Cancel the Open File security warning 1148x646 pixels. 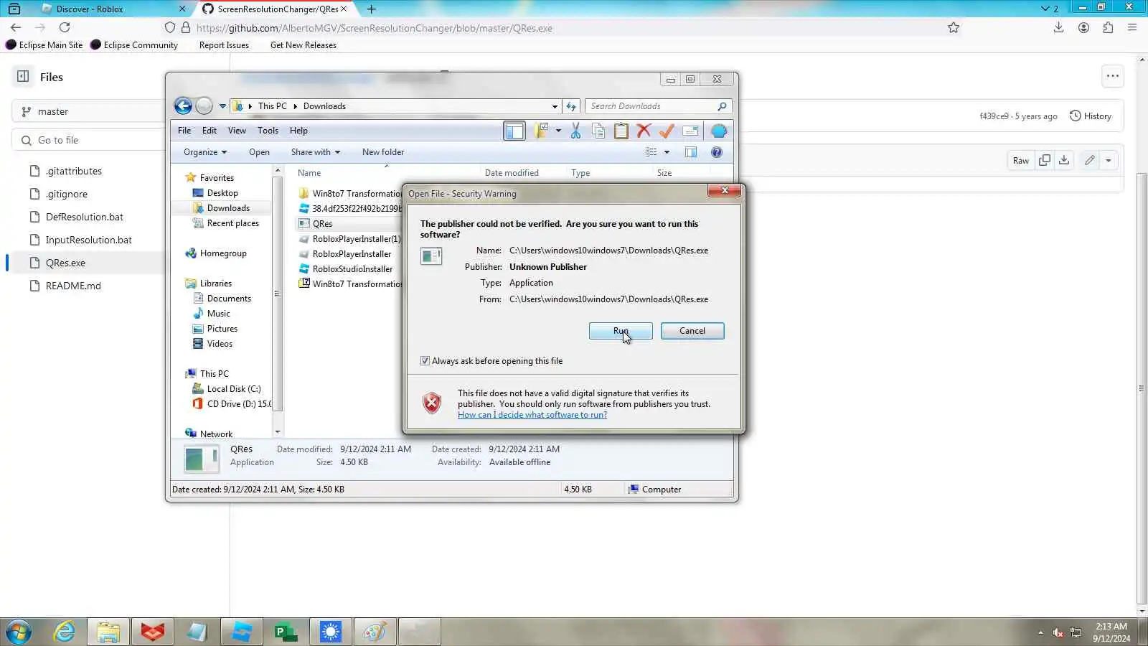[x=692, y=331]
